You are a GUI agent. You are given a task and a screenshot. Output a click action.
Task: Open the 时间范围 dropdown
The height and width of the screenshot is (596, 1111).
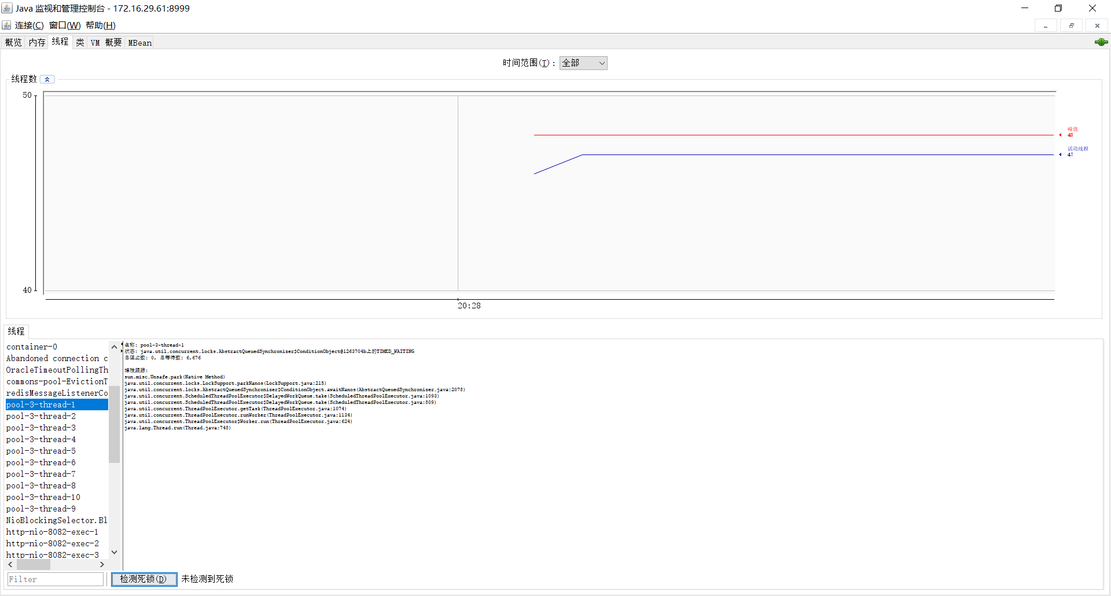tap(583, 63)
